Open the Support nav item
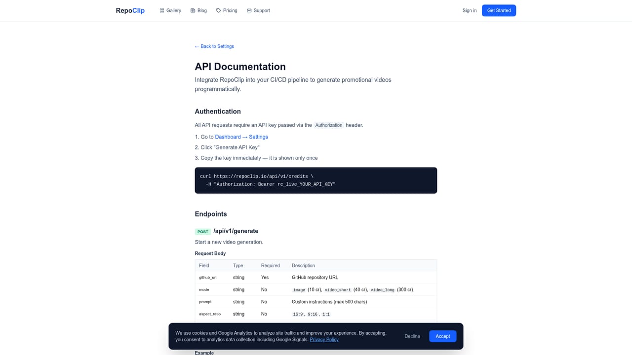 click(x=258, y=10)
